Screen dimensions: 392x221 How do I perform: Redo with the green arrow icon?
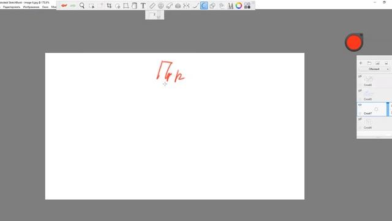(x=73, y=6)
